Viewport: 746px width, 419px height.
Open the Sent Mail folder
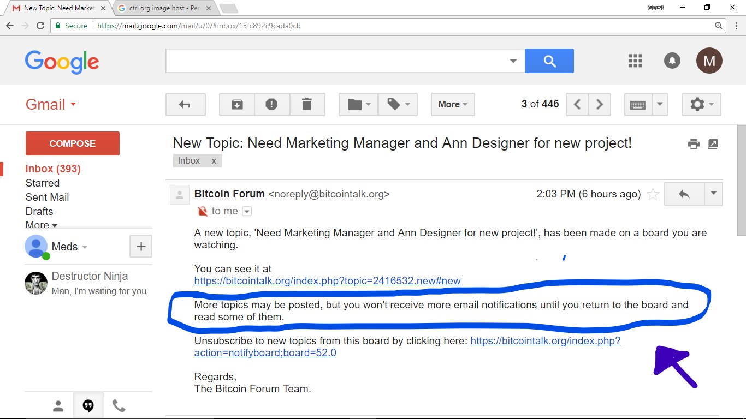point(48,197)
